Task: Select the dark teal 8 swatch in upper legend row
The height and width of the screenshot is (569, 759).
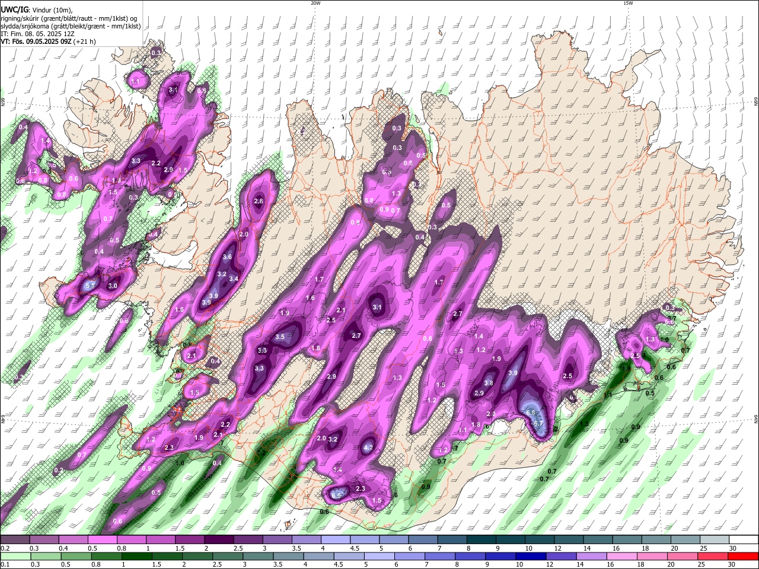Action: coord(481,540)
